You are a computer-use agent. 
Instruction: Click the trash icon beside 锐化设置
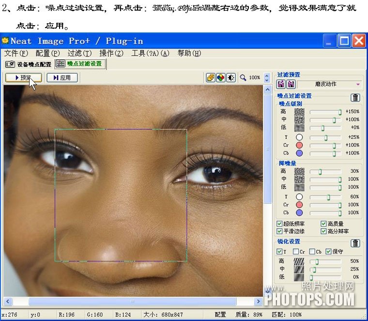click(x=355, y=244)
